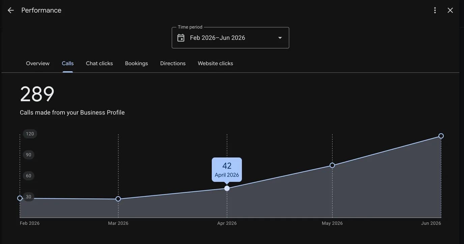The image size is (464, 244).
Task: Go back using the left arrow icon
Action: coord(11,10)
